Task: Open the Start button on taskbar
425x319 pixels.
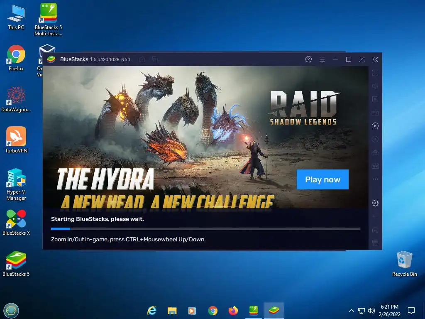Action: (x=11, y=310)
